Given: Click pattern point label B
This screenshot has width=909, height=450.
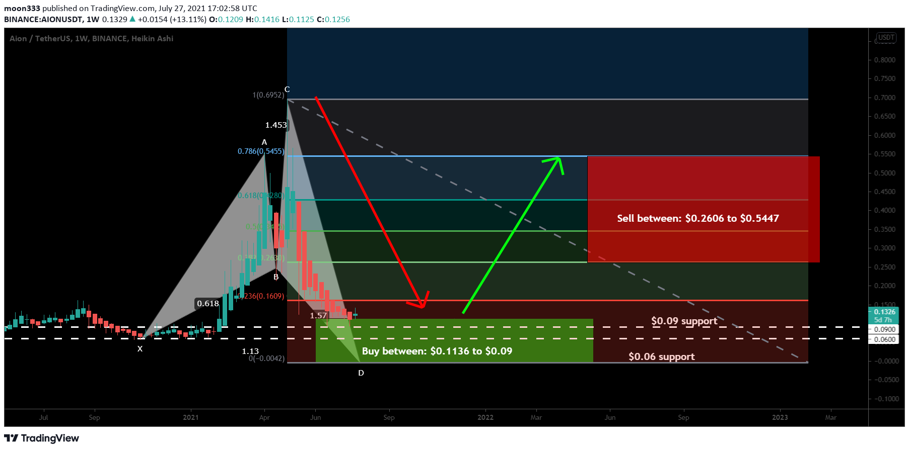Looking at the screenshot, I should tap(276, 277).
